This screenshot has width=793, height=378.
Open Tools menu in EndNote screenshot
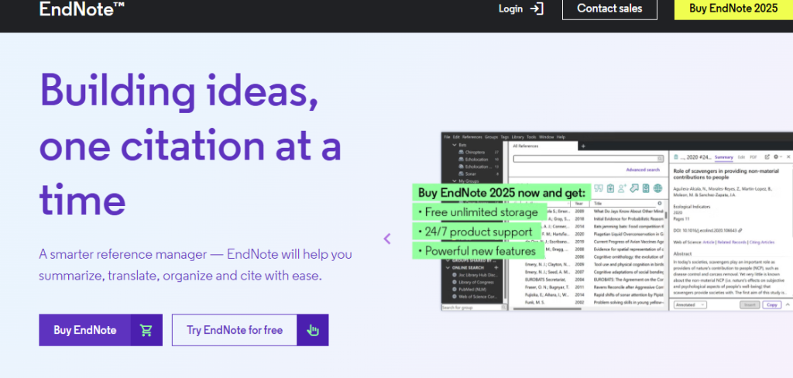pyautogui.click(x=531, y=137)
